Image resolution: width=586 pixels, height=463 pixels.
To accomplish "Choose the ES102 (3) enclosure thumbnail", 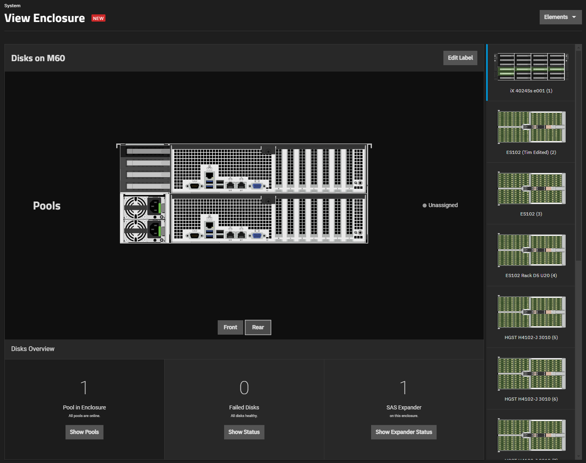I will [531, 189].
